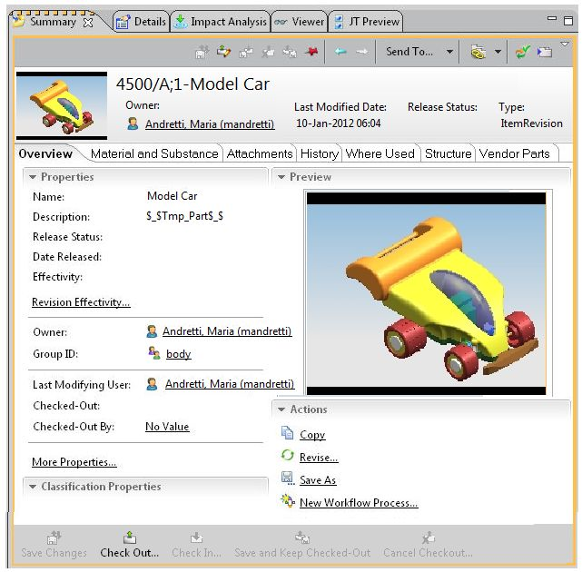Click the model car header thumbnail
Screen dimensions: 582x572
pyautogui.click(x=62, y=105)
